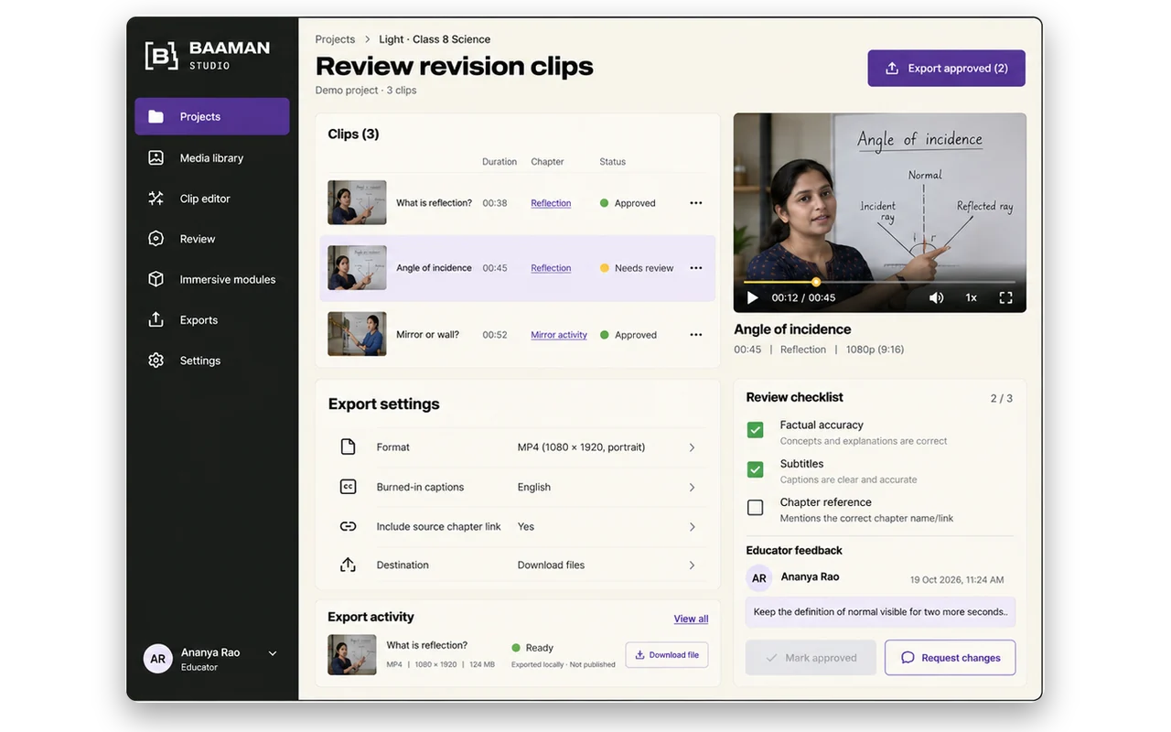This screenshot has height=732, width=1171.
Task: Click the Export approved (2) button
Action: tap(946, 69)
